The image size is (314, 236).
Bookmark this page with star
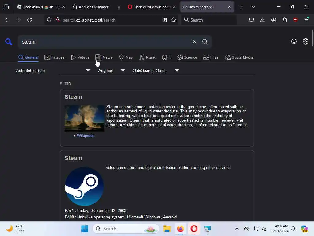(173, 20)
